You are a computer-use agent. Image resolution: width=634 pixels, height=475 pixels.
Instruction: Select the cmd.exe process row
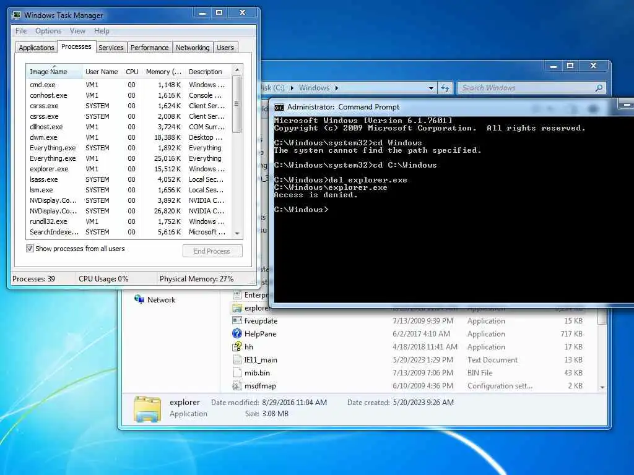[x=129, y=85]
